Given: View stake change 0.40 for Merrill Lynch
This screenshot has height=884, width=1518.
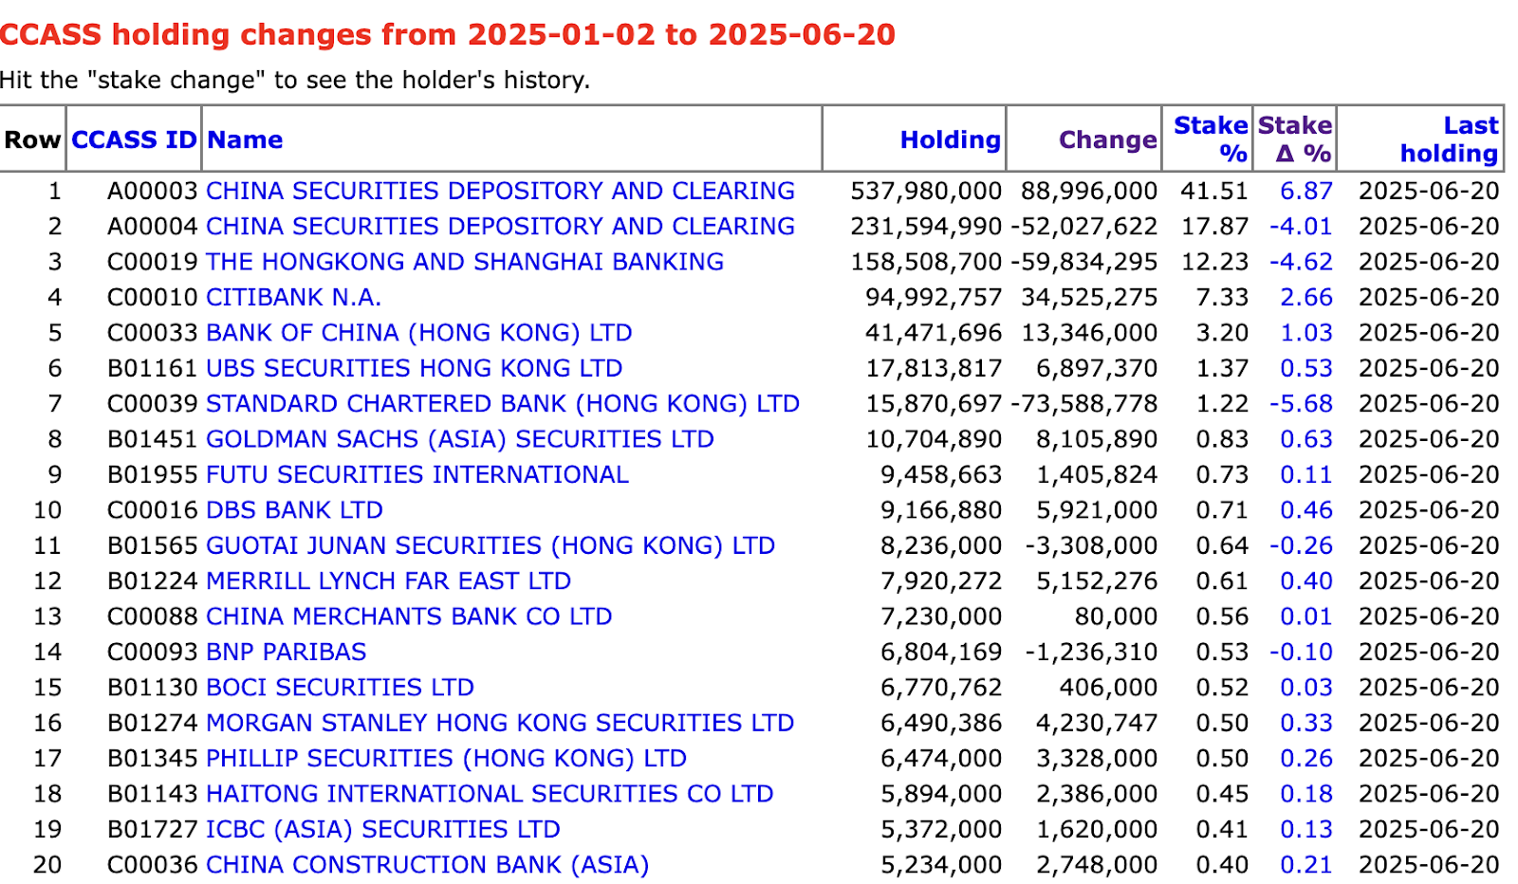Looking at the screenshot, I should [1306, 580].
